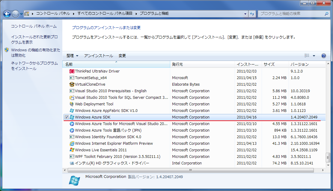Click the 74.2 MB size cell
Image resolution: width=333 pixels, height=191 pixels.
tap(279, 163)
